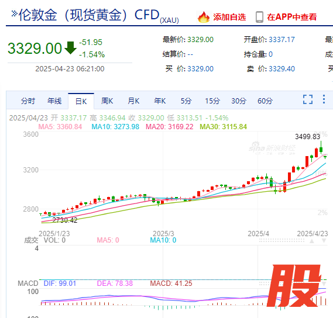Click the MACD panel name beside DIF: 99.01
The width and height of the screenshot is (333, 318).
point(28,284)
